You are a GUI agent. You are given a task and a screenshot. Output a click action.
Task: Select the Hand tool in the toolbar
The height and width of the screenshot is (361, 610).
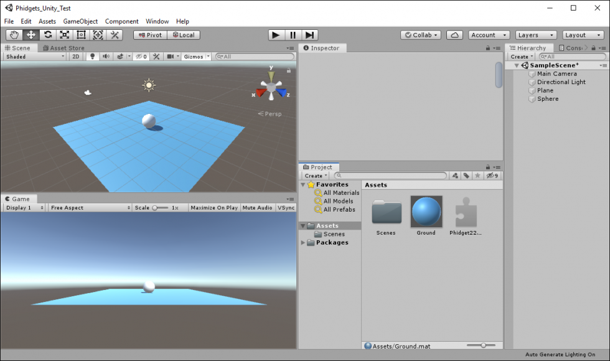click(x=14, y=35)
